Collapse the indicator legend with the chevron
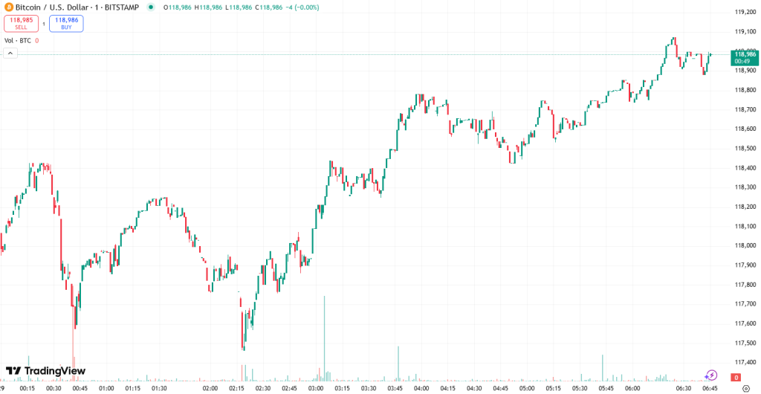The image size is (761, 394). coord(10,54)
